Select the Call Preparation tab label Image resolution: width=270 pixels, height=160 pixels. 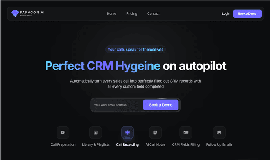pyautogui.click(x=63, y=144)
